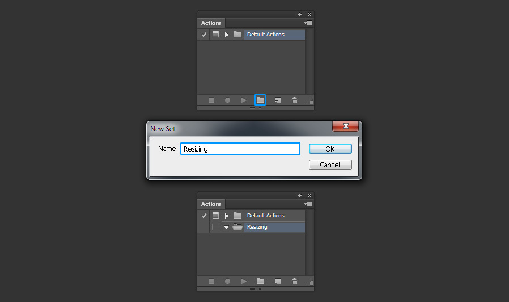The height and width of the screenshot is (302, 509).
Task: Click the Name field containing Resizing
Action: tap(240, 149)
